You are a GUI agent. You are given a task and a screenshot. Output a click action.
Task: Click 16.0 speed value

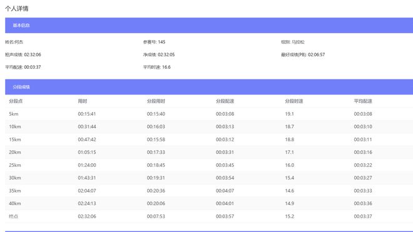289,165
